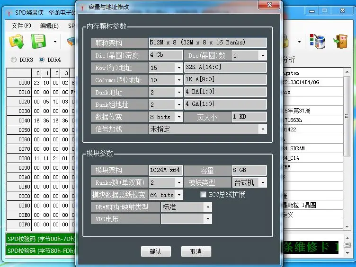This screenshot has height=267, width=356.
Task: Expand the Ranks数(单双面) dropdown
Action: (179, 182)
